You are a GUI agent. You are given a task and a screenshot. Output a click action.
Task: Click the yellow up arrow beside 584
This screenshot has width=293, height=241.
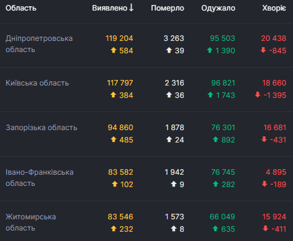[x=114, y=50]
